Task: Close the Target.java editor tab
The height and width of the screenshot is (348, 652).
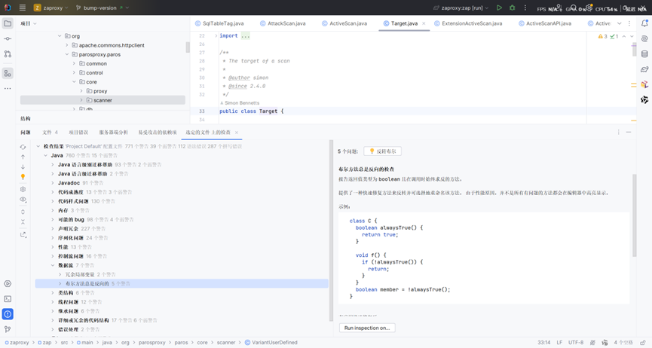Action: [424, 23]
